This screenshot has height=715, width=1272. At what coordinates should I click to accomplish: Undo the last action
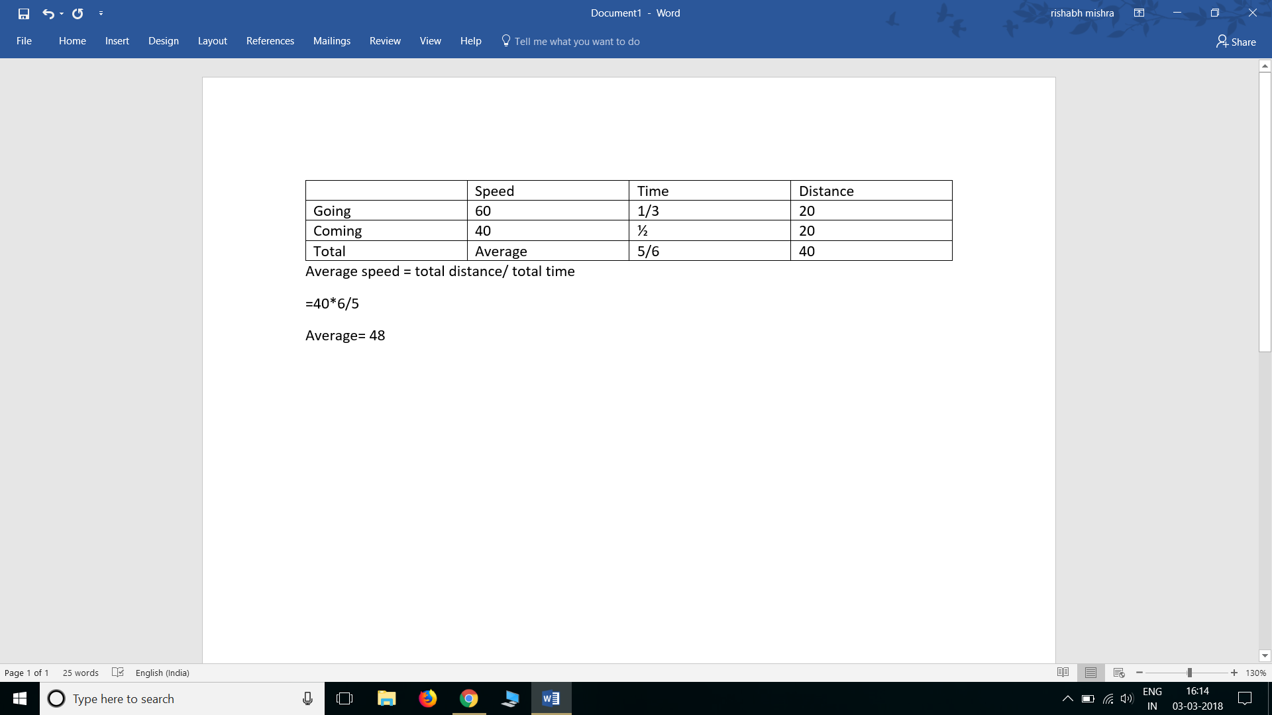coord(47,13)
